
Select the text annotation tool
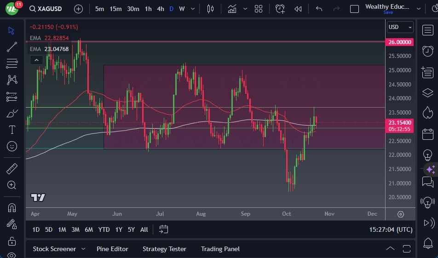(x=12, y=130)
